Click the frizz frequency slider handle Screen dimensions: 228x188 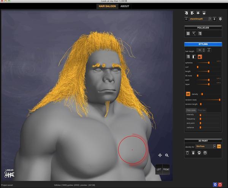pyautogui.click(x=200, y=119)
